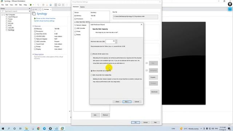Click Next in Add Hardware Wizard
The height and width of the screenshot is (131, 233).
pos(127,102)
